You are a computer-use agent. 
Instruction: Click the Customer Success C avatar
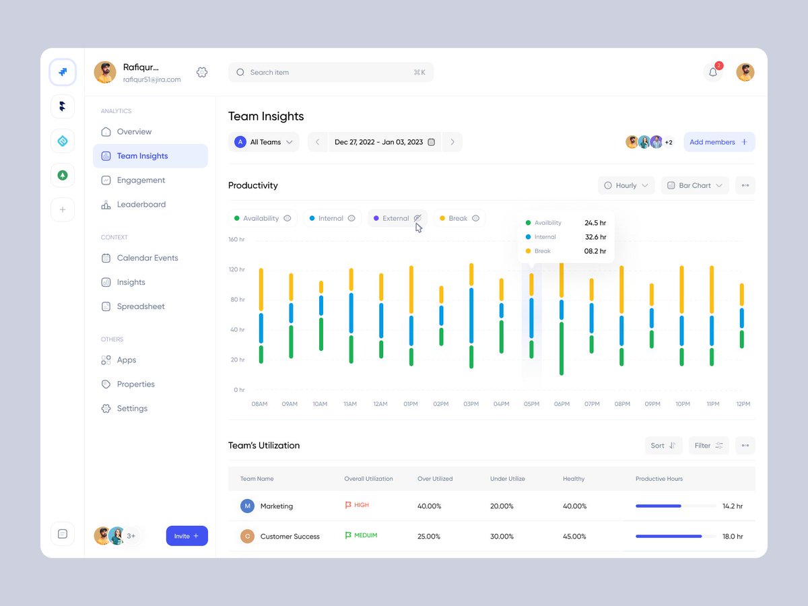(248, 537)
